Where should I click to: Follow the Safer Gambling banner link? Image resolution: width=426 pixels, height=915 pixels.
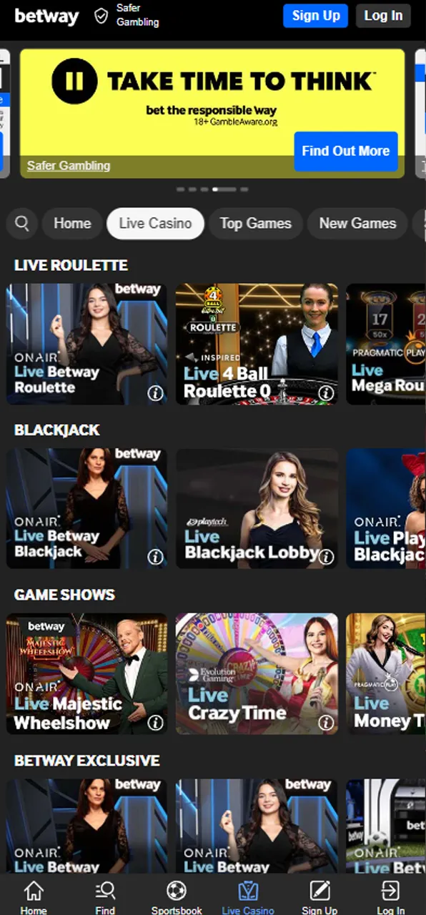coord(69,166)
